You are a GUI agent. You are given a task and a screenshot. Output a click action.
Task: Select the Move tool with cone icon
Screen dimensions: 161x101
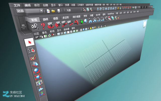pos(35,64)
